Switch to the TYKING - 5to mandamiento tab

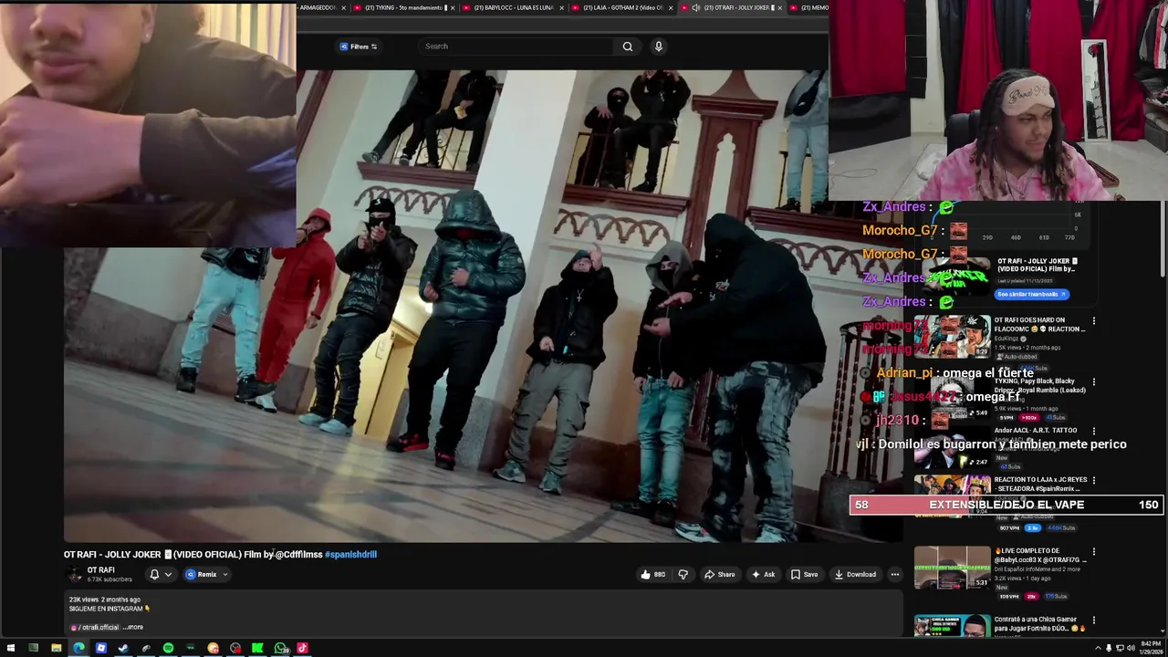(404, 7)
